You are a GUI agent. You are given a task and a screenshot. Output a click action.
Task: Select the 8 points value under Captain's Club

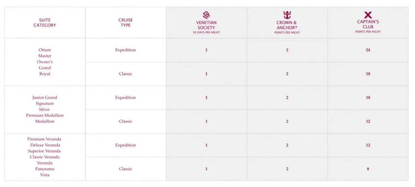click(368, 169)
